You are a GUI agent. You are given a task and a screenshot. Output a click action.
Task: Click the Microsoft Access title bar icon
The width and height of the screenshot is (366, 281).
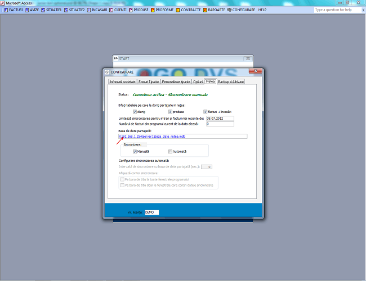coord(2,3)
